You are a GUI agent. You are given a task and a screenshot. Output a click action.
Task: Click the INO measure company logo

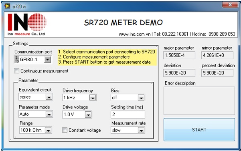pyautogui.click(x=27, y=24)
